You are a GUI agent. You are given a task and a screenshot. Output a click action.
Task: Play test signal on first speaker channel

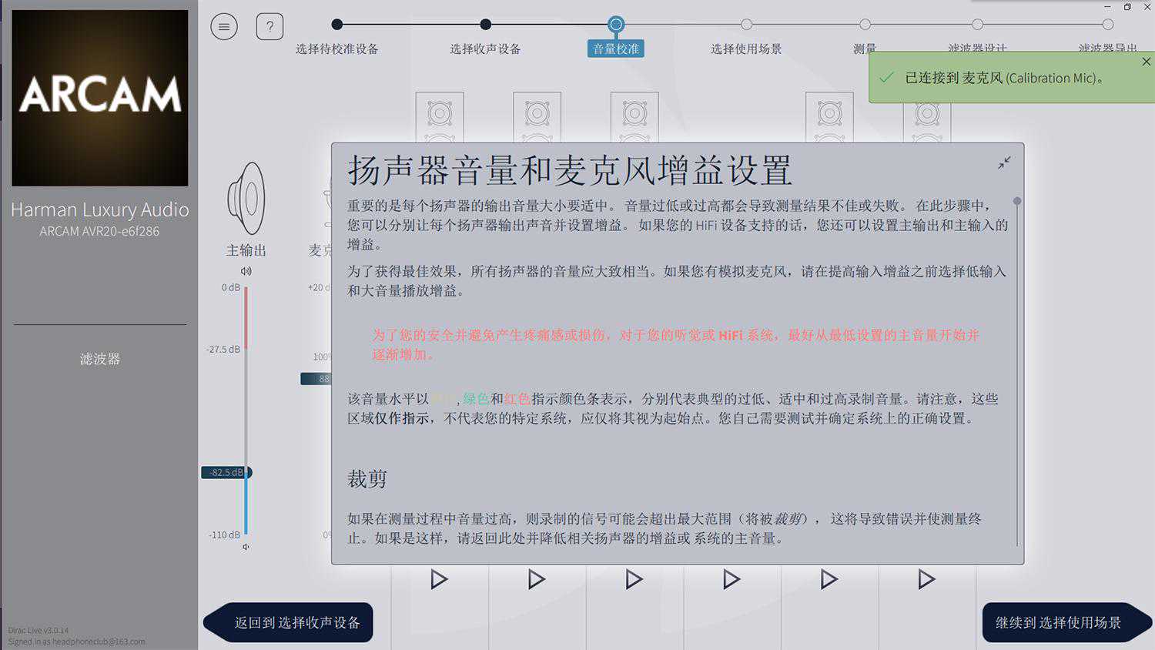(x=439, y=579)
